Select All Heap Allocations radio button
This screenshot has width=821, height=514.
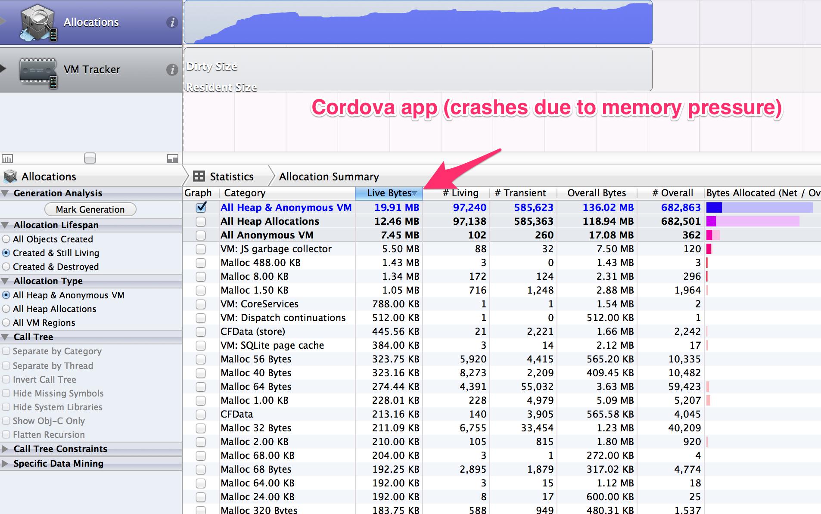[6, 309]
